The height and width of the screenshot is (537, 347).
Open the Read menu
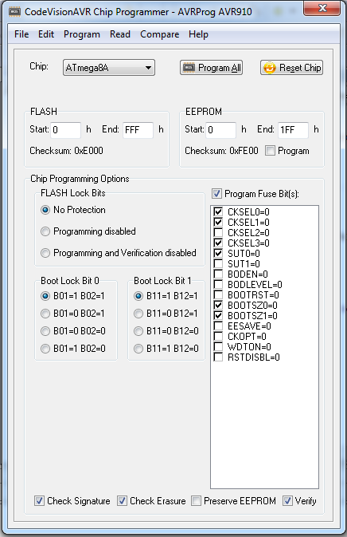(120, 34)
